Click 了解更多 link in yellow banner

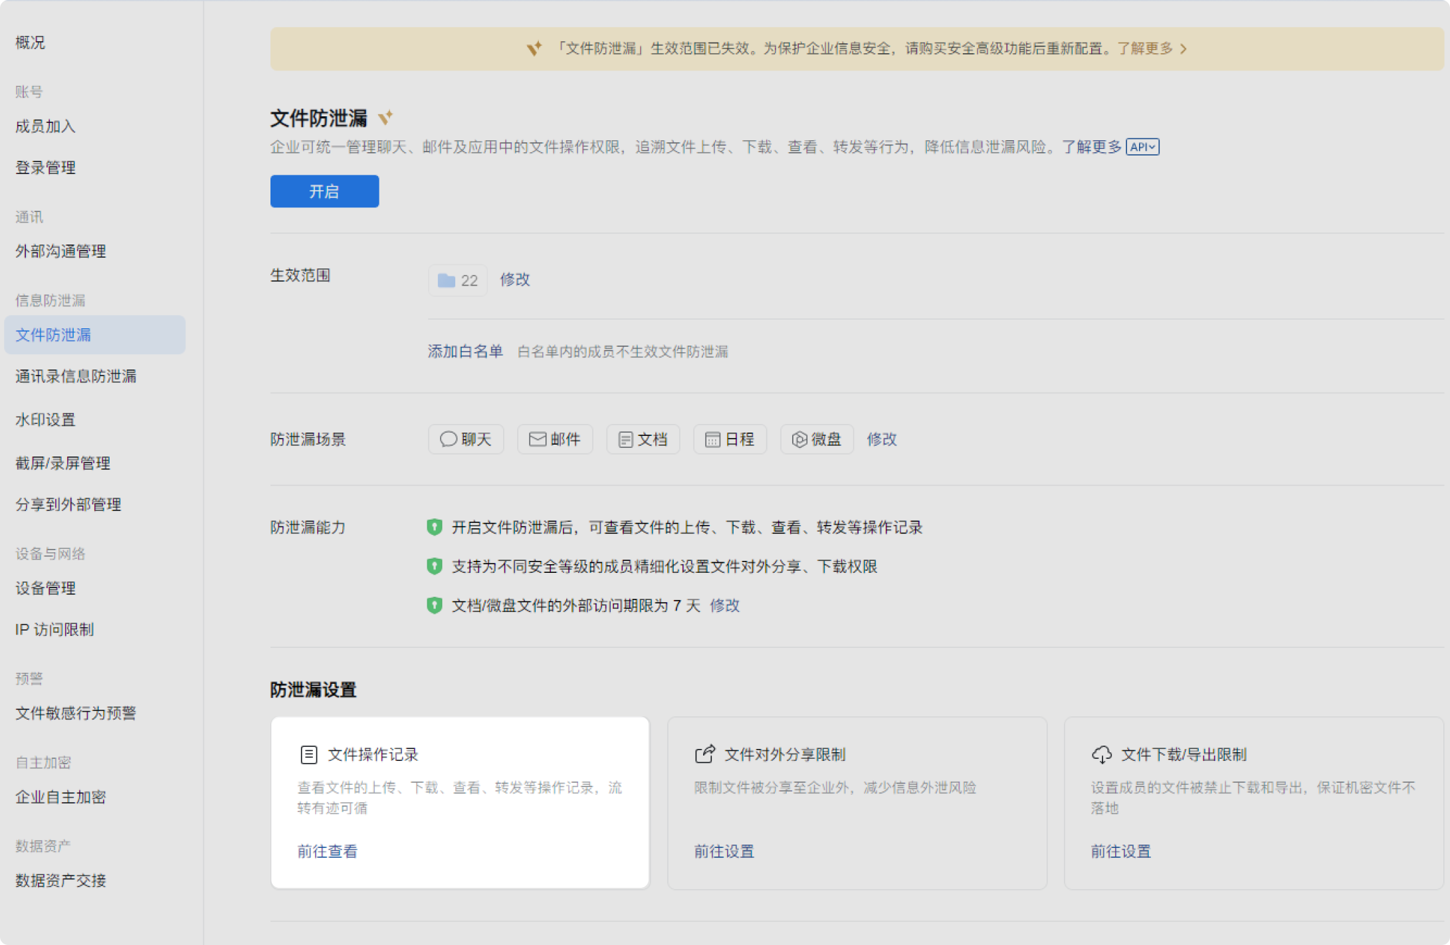(x=1145, y=49)
